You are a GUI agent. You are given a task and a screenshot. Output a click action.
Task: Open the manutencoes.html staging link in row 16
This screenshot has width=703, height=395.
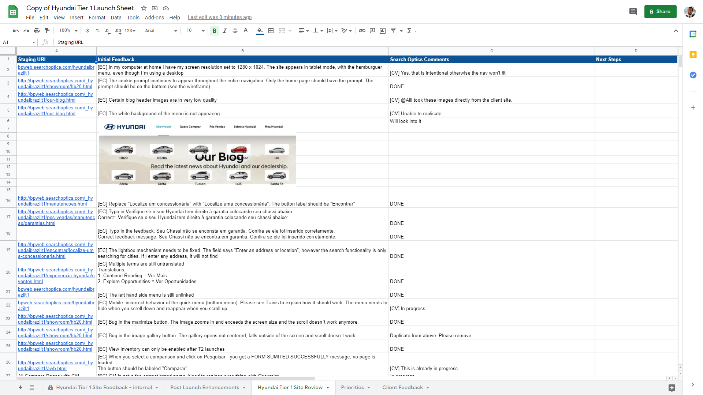pyautogui.click(x=55, y=201)
